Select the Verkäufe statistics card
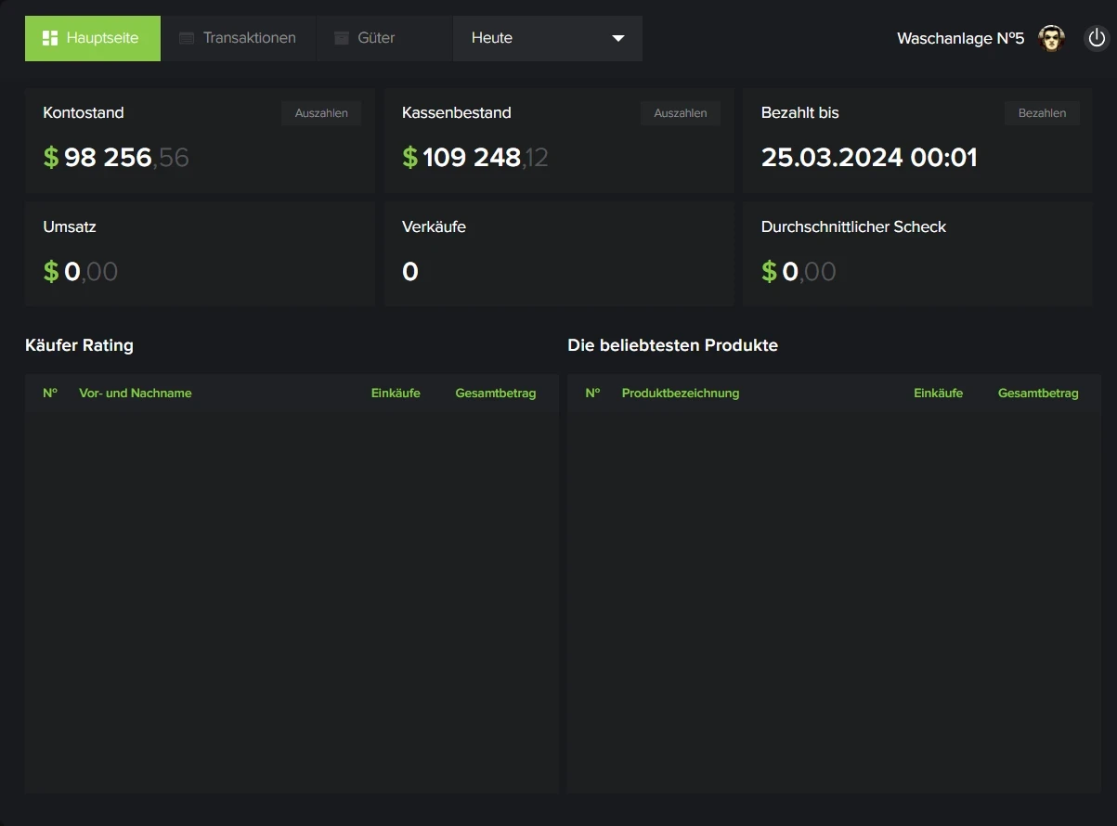1117x826 pixels. click(558, 253)
